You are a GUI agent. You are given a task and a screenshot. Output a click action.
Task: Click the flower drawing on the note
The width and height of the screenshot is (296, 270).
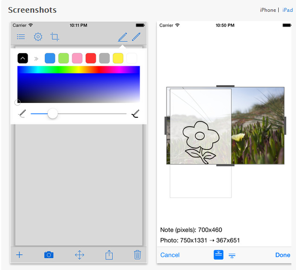[x=200, y=142]
